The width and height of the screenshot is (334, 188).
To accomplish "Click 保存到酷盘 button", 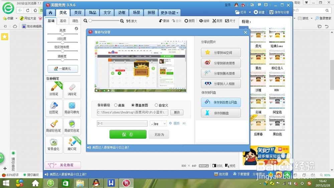I will tap(221, 113).
